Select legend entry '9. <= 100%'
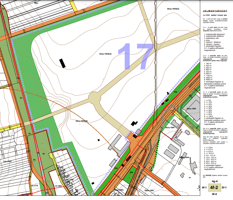The width and height of the screenshot is (233, 200). point(209,116)
